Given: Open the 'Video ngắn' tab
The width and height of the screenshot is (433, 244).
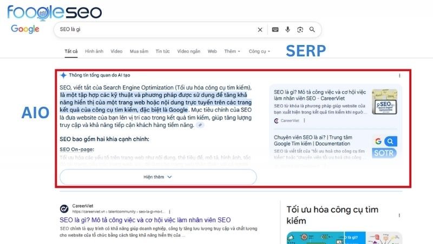Looking at the screenshot, I should pyautogui.click(x=188, y=52).
